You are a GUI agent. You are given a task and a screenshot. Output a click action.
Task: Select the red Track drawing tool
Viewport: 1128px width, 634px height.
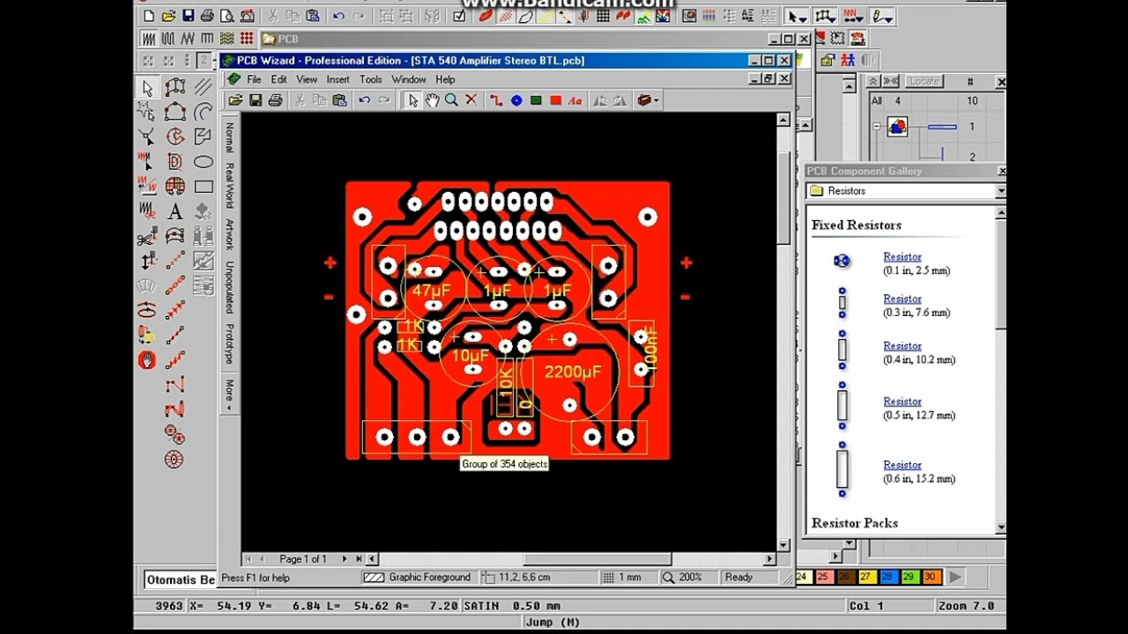[496, 100]
